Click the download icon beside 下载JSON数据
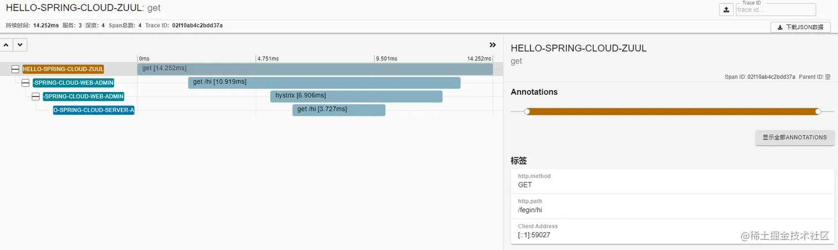838x250 pixels. tap(780, 27)
